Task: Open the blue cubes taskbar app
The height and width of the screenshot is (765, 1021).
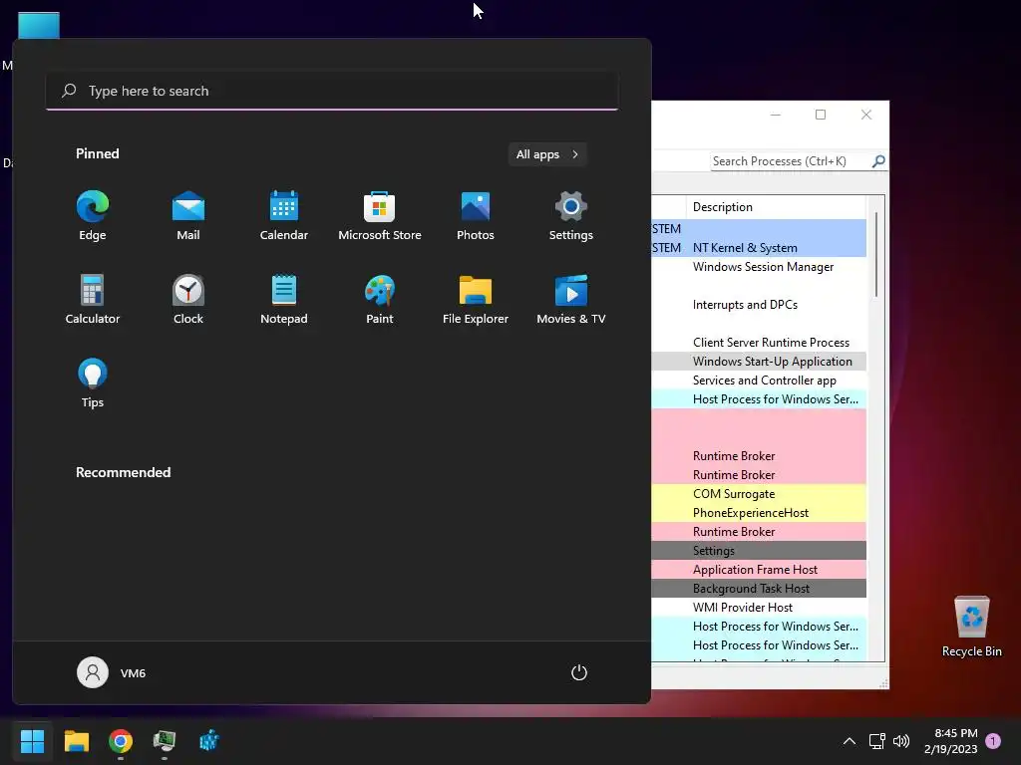Action: click(209, 741)
